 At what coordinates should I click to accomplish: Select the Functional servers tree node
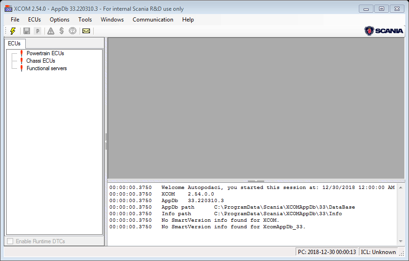coord(47,68)
